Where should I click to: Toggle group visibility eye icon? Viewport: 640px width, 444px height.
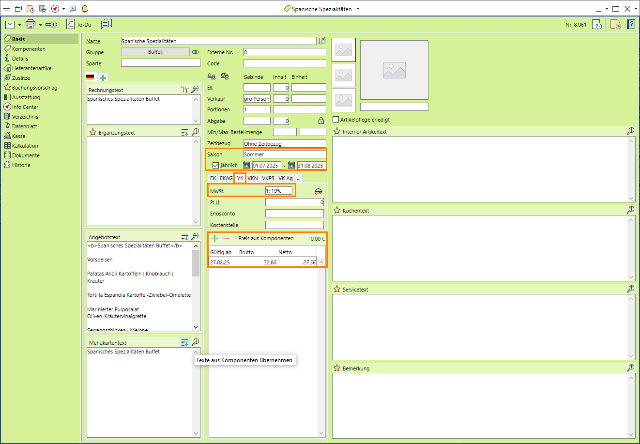(x=196, y=52)
